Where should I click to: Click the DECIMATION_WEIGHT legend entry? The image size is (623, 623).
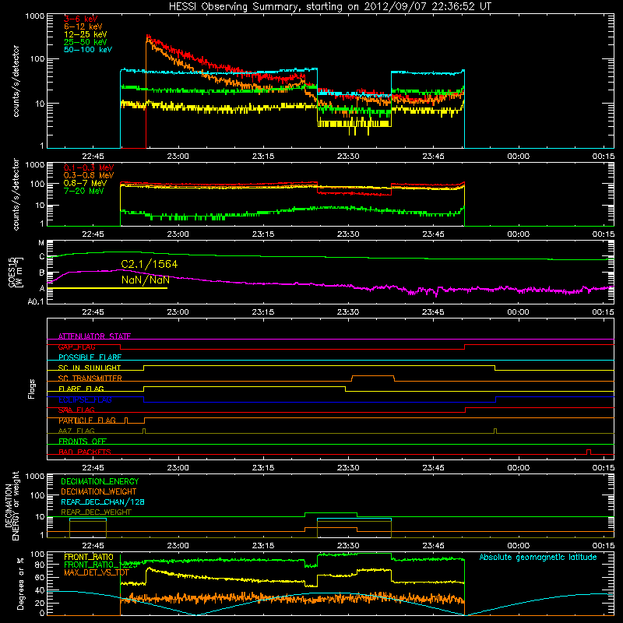[x=99, y=492]
